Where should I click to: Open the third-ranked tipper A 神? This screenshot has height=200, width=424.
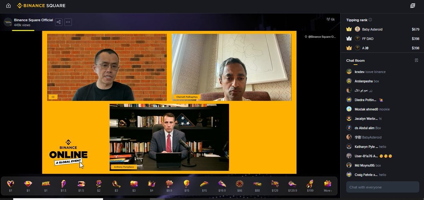(x=383, y=48)
